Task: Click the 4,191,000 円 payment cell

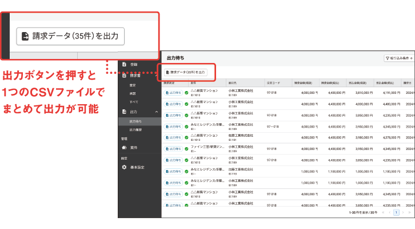Action: click(x=392, y=93)
